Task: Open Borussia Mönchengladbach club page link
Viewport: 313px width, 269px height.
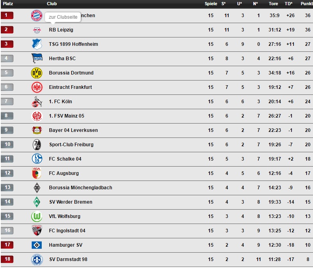Action: point(80,188)
